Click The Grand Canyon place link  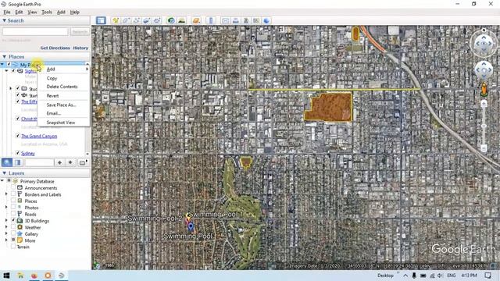pos(39,136)
